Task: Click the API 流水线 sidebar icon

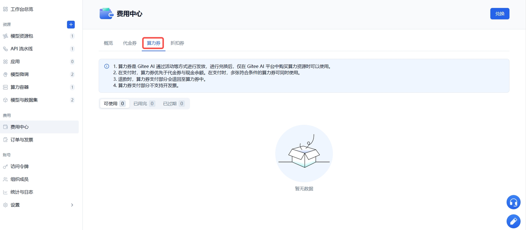Action: pyautogui.click(x=5, y=49)
